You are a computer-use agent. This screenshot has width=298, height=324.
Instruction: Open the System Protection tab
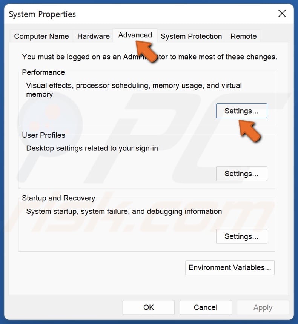[x=191, y=36]
